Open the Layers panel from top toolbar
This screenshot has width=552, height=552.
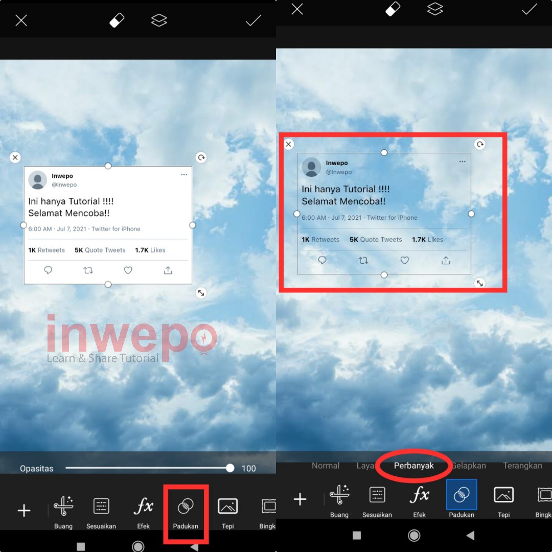tap(159, 20)
